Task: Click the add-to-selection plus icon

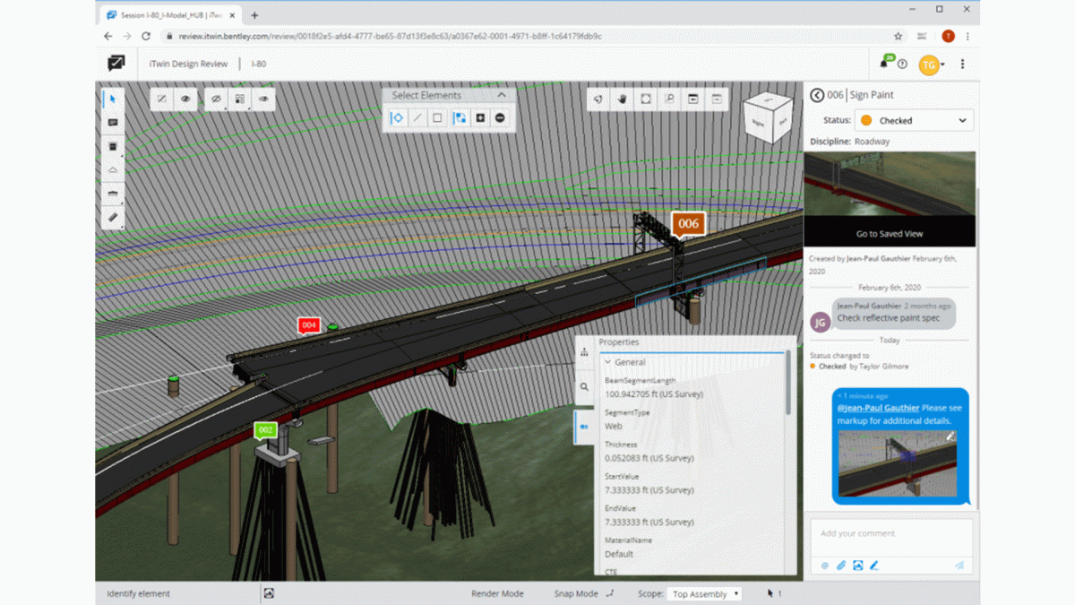Action: coord(480,118)
